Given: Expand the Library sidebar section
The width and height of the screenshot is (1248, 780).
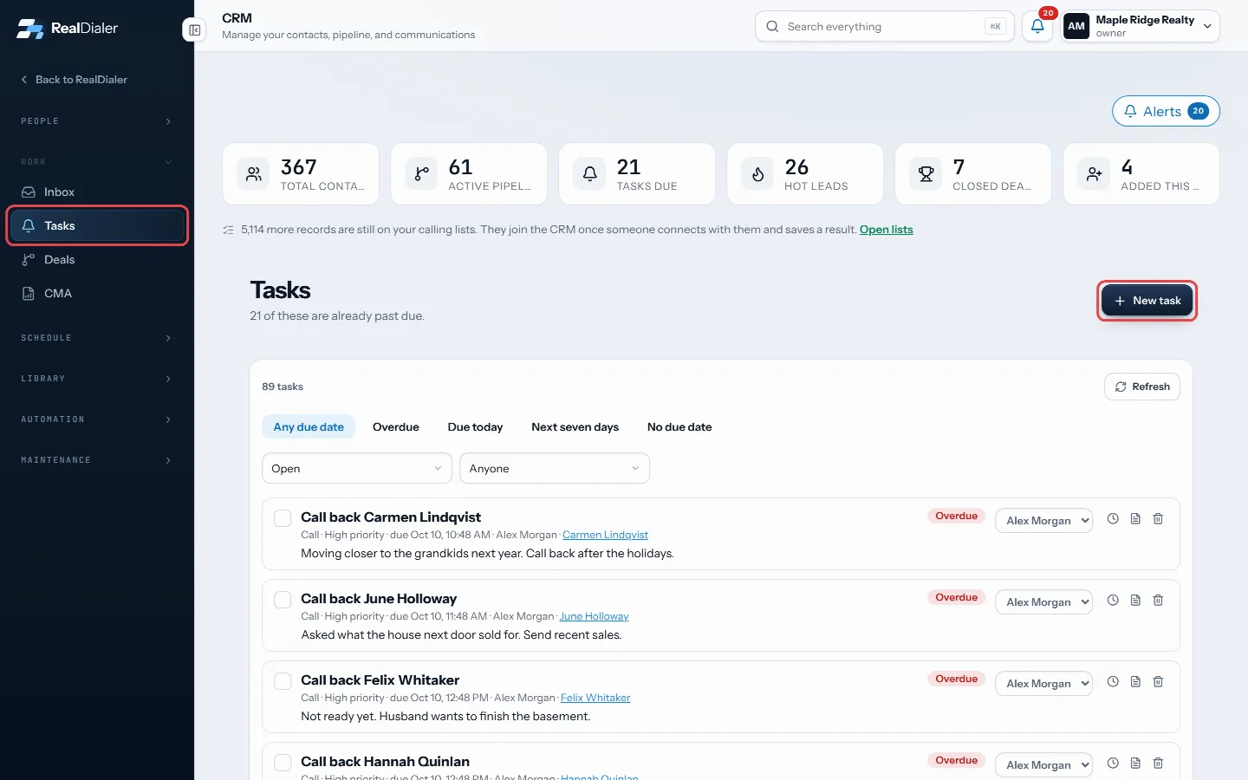Looking at the screenshot, I should point(97,379).
